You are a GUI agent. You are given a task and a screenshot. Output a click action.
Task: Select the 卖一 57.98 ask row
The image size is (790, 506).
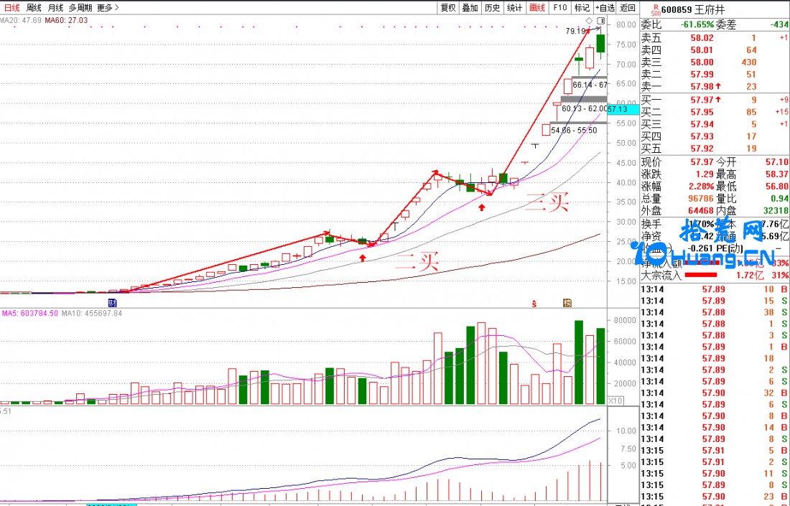click(x=715, y=86)
